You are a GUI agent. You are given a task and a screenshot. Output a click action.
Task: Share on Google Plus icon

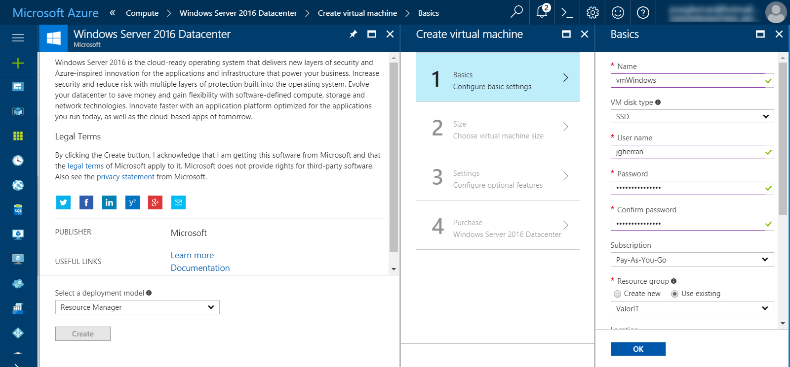pyautogui.click(x=155, y=202)
